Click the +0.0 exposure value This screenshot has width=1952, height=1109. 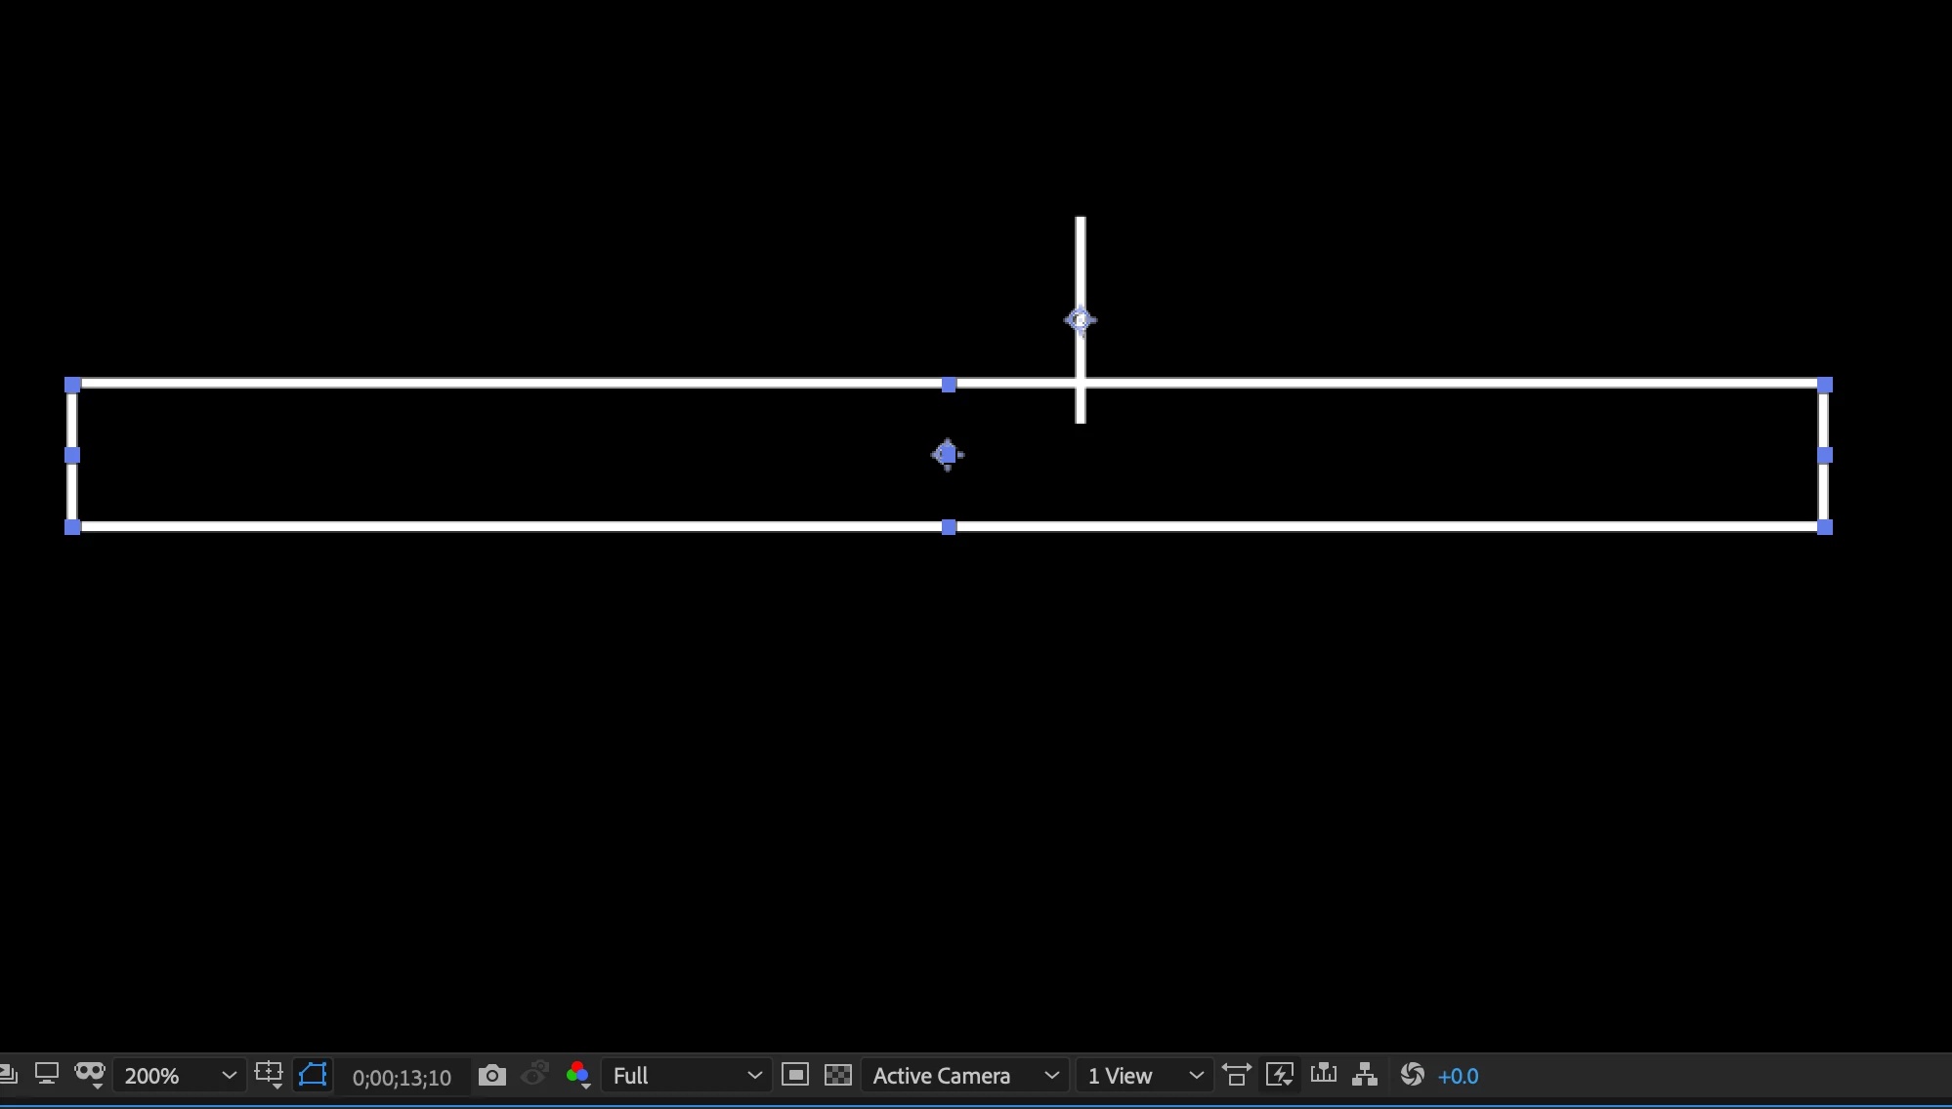1459,1076
